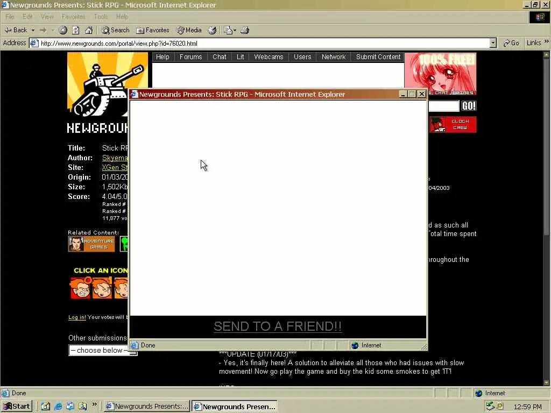Click Show Desktop quick launch icon
551x413 pixels.
[46, 407]
